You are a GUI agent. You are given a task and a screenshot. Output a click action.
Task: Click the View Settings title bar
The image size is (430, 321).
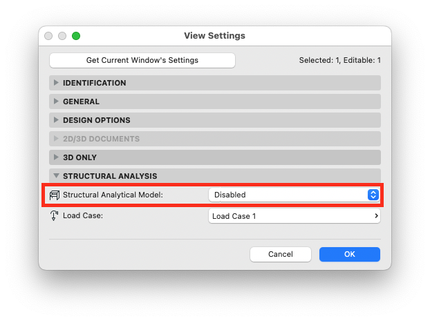215,36
